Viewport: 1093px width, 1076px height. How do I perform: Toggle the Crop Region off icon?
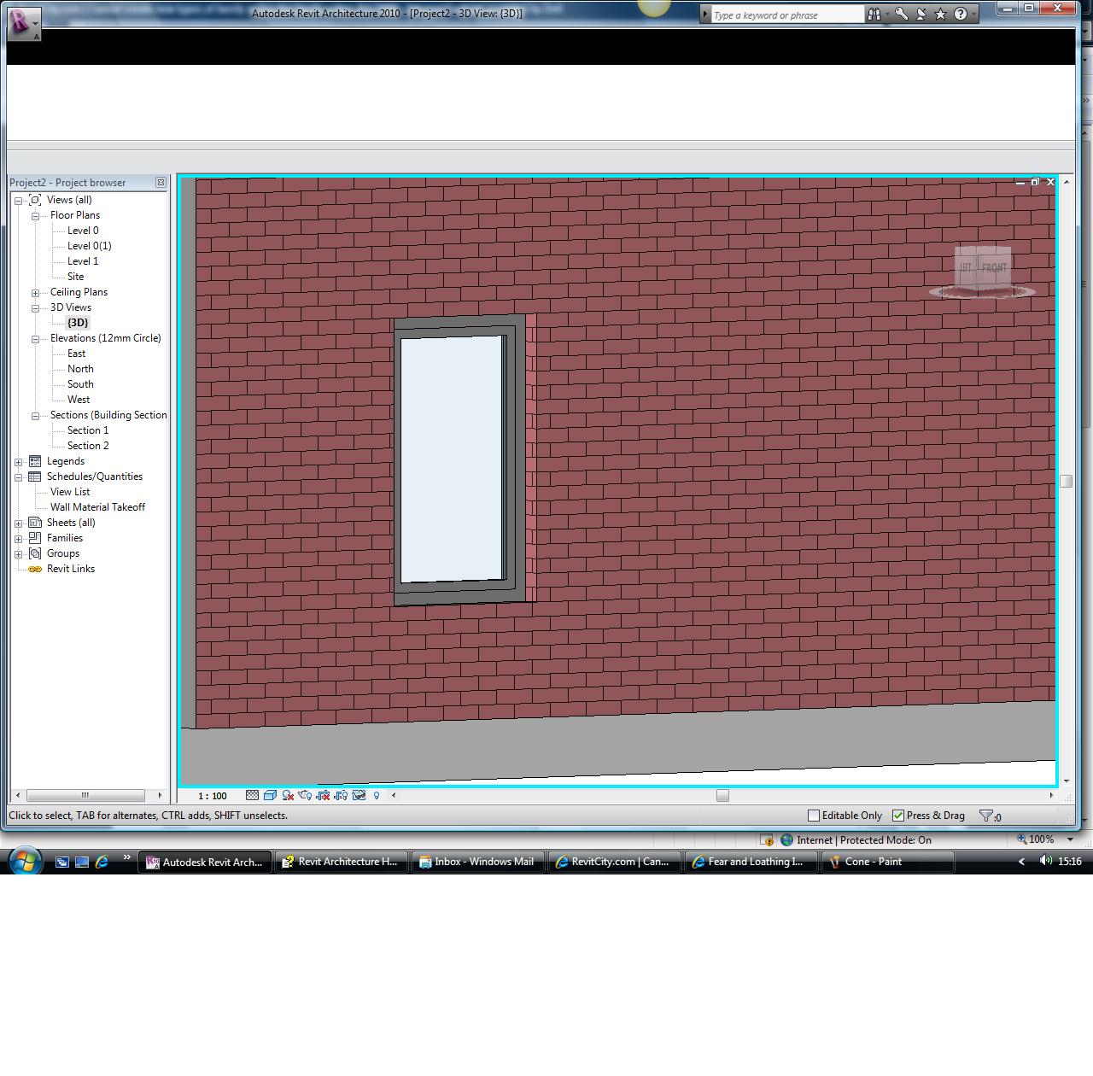click(x=323, y=795)
